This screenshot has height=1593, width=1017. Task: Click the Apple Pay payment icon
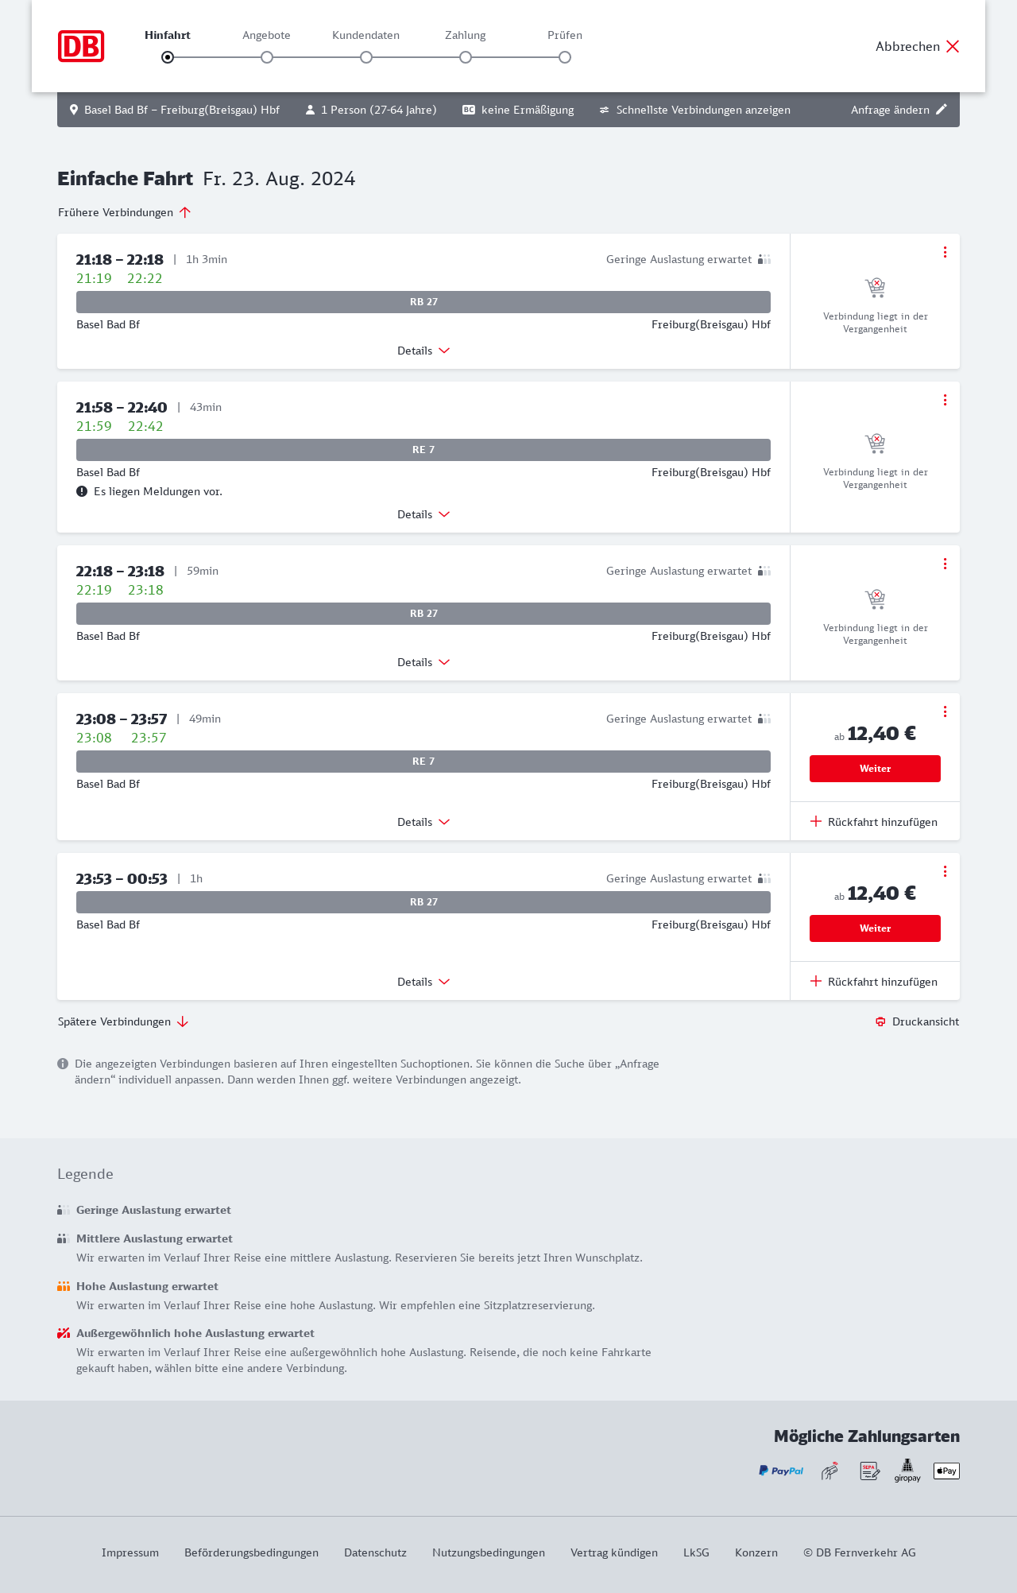click(946, 1471)
